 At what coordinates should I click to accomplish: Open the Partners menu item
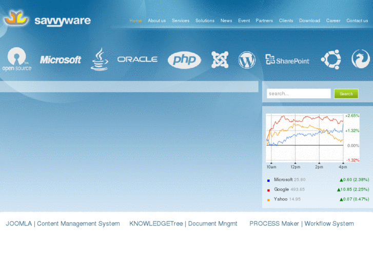264,21
